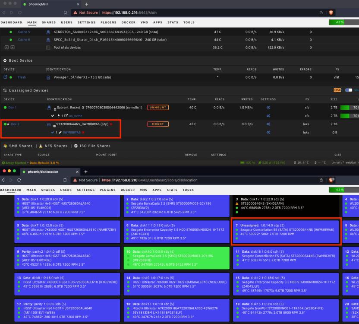Open the VMs tab in the disklocation window
This screenshot has width=359, height=324.
click(x=144, y=190)
